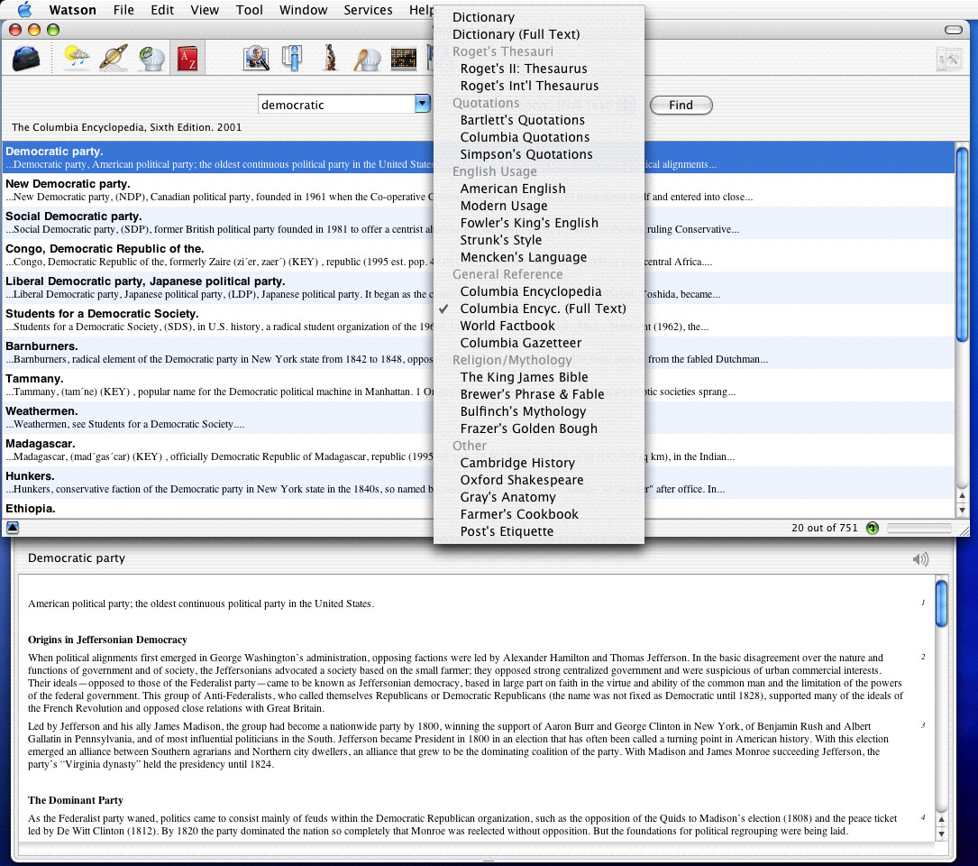Choose Columbia Gazetteer source

point(539,343)
